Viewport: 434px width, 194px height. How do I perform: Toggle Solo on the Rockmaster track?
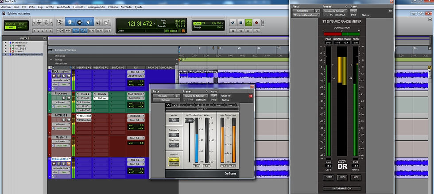tap(63, 76)
